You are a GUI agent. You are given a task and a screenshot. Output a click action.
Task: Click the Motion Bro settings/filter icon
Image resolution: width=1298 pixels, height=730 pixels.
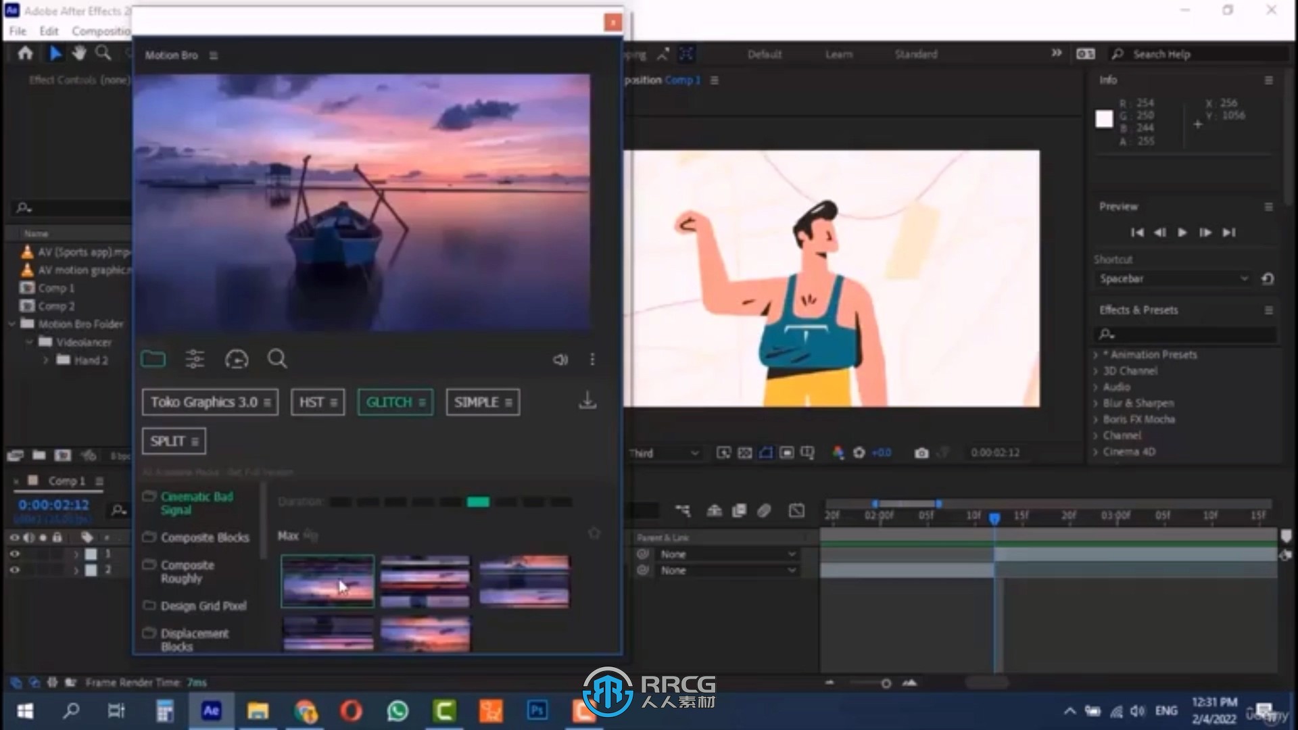click(194, 359)
